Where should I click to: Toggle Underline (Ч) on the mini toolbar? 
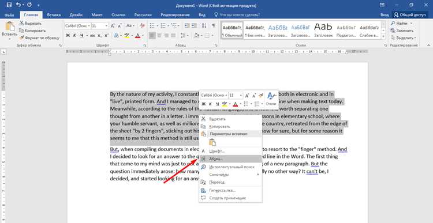[x=217, y=104]
